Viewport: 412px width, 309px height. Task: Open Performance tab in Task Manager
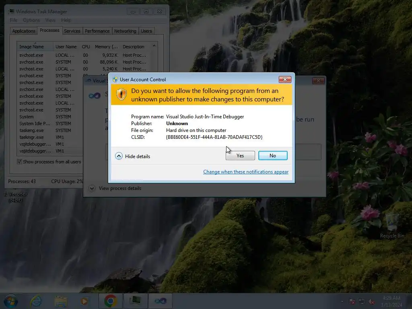(97, 31)
